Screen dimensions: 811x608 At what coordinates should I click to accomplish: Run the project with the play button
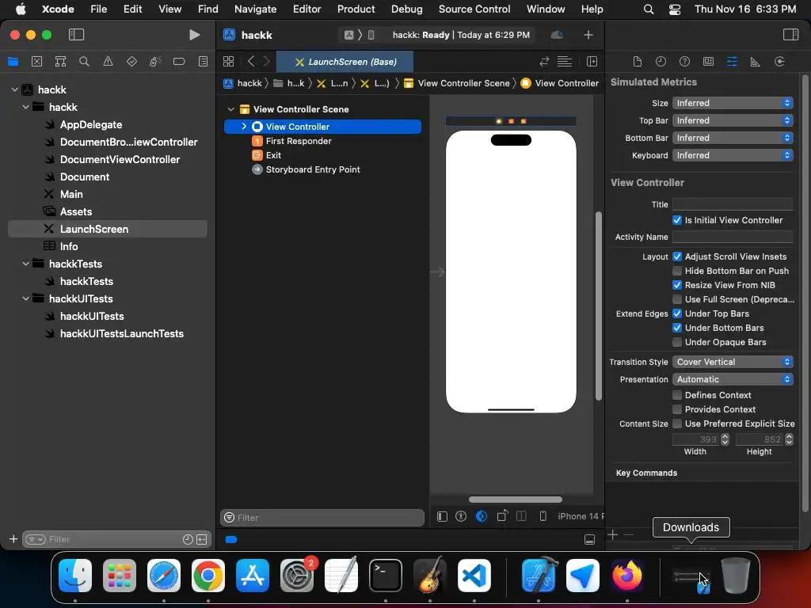click(x=194, y=35)
